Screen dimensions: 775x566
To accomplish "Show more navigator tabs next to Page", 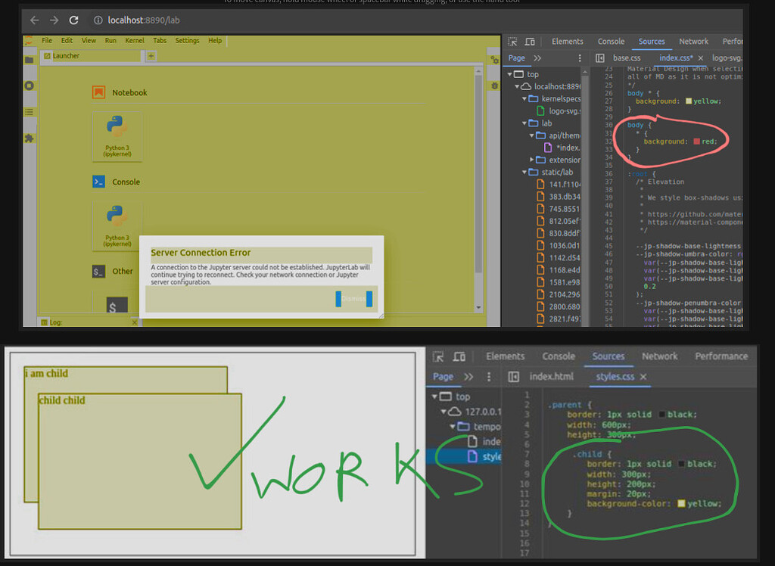I will (537, 58).
